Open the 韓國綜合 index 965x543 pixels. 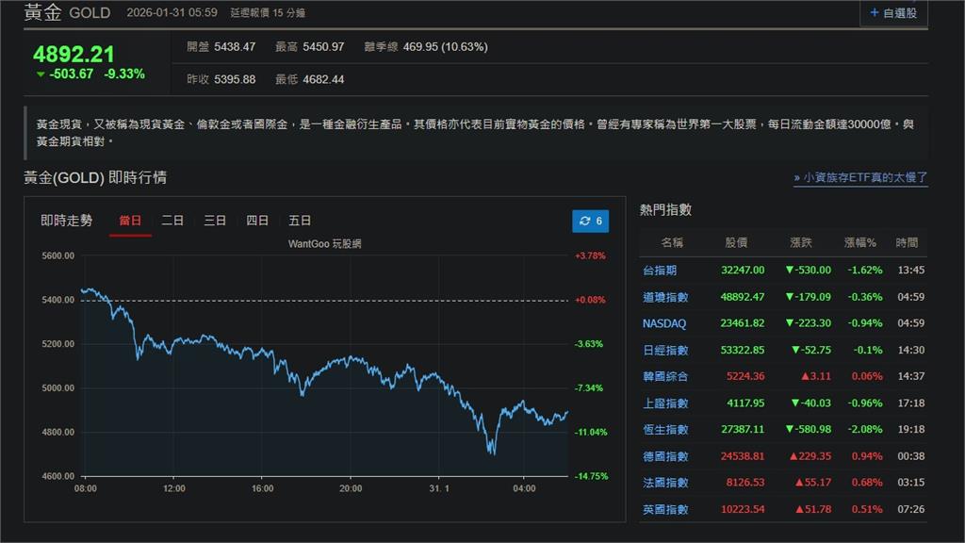664,376
